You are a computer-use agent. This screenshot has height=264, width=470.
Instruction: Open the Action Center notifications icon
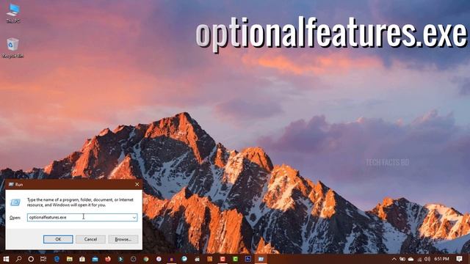459,259
